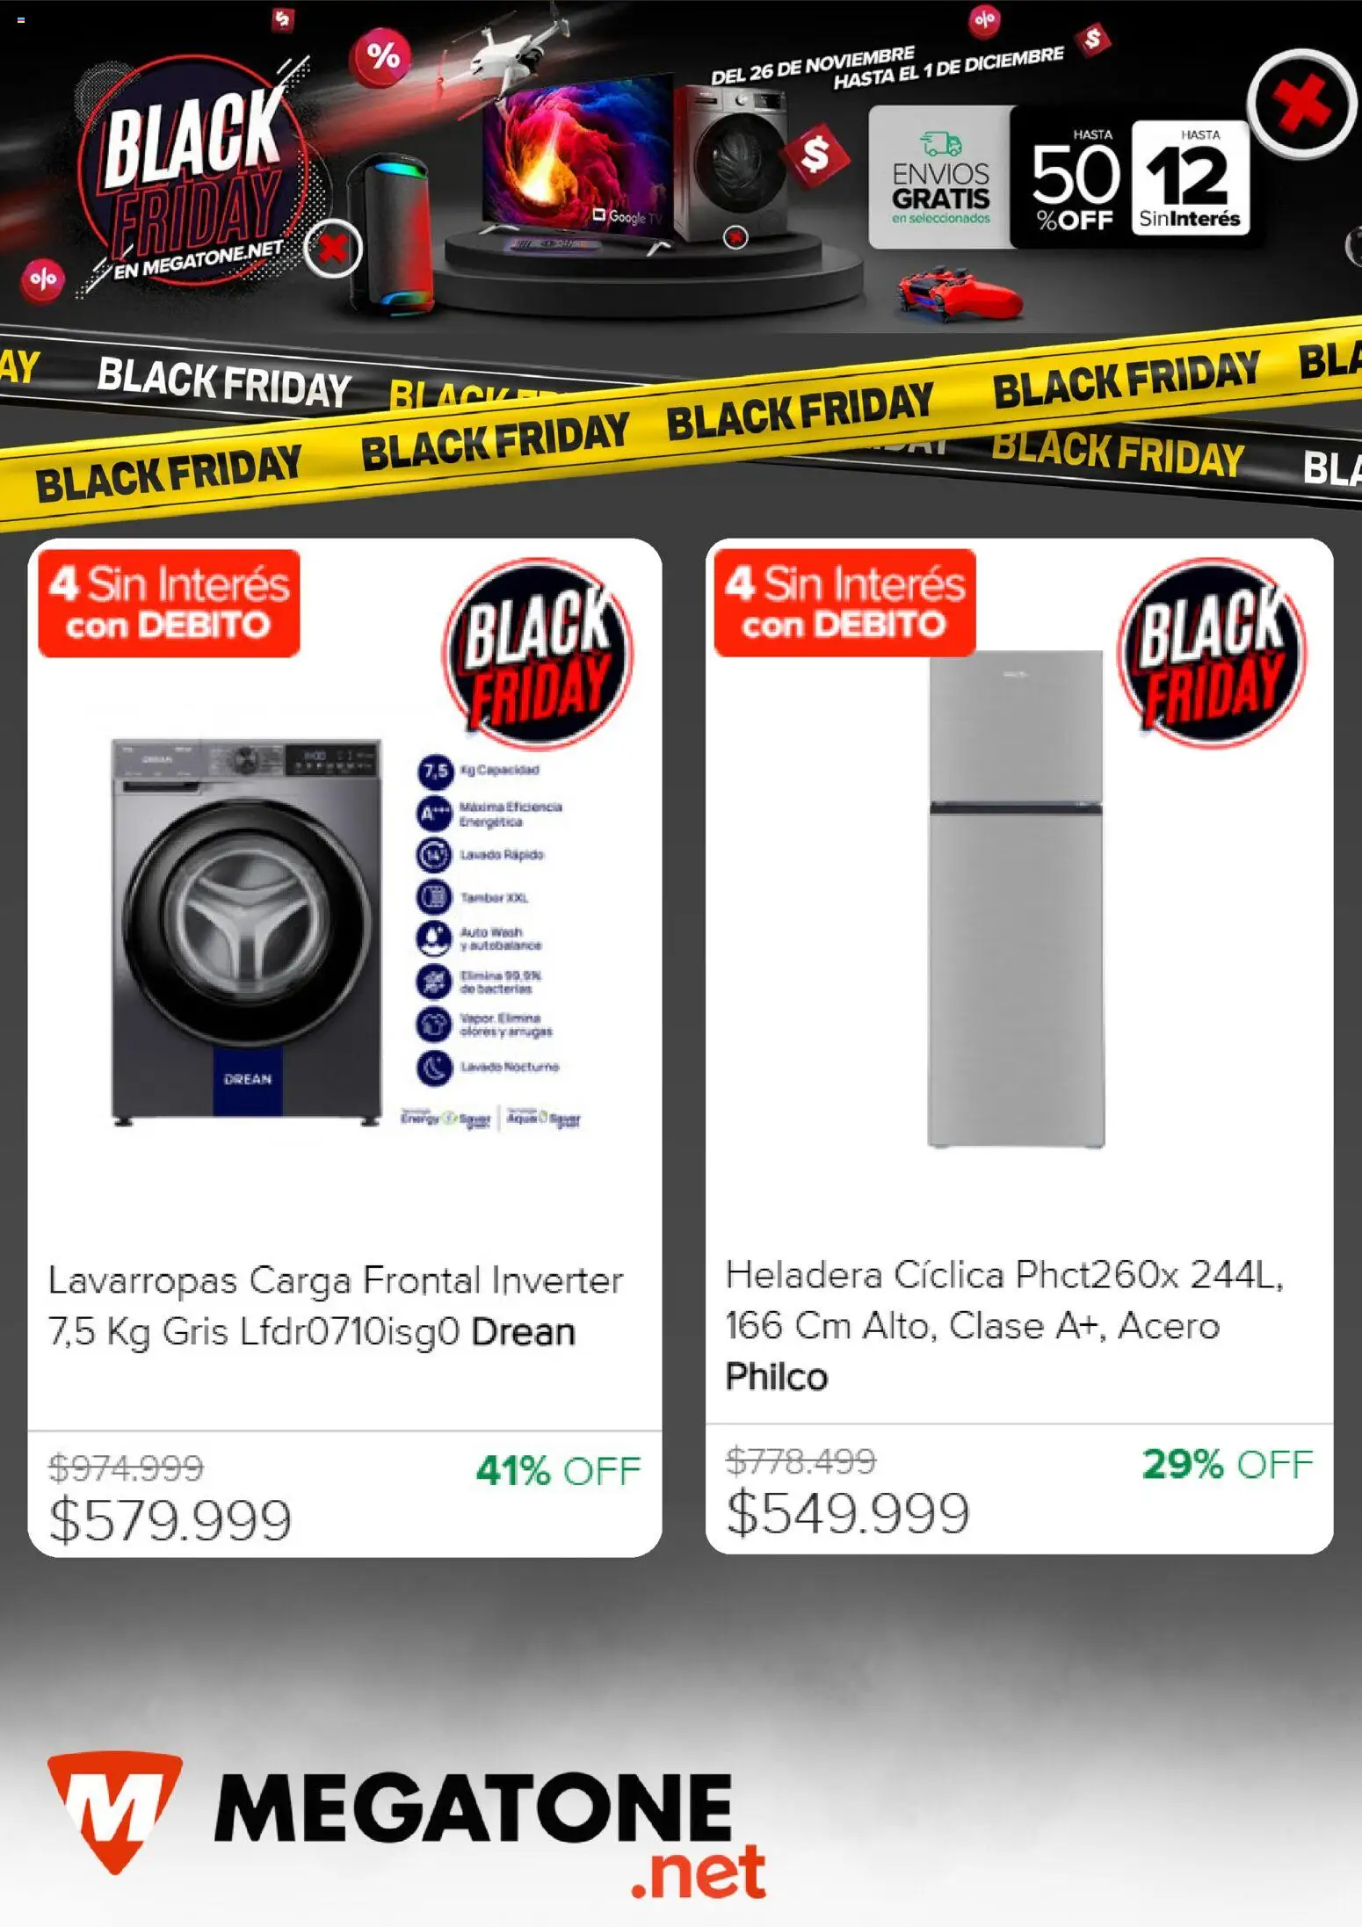Click the Envios Gratis delivery truck icon
This screenshot has height=1927, width=1362.
click(940, 143)
